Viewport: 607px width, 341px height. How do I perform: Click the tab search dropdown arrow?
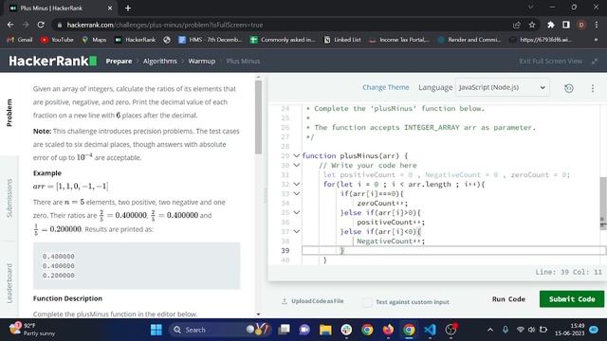pos(531,7)
